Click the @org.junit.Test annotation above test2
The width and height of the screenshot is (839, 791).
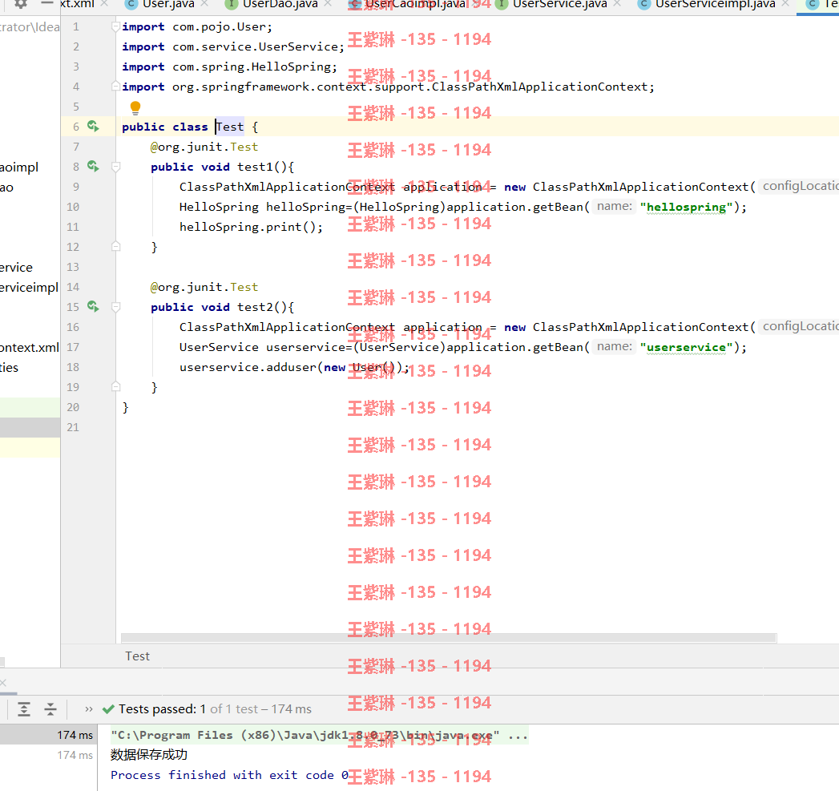coord(204,287)
